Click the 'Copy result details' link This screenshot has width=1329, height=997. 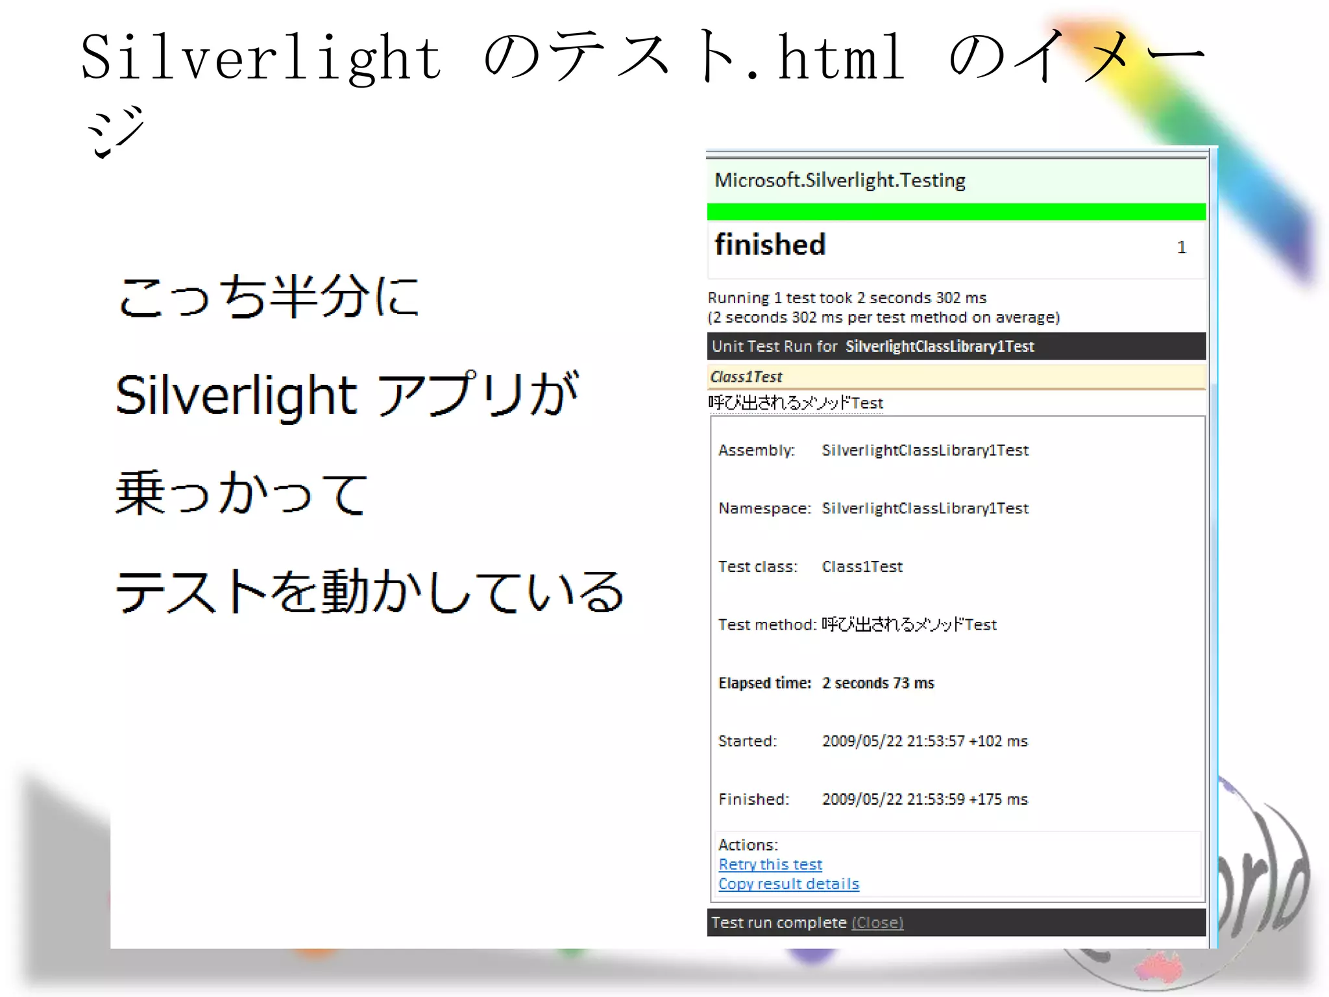(x=788, y=884)
